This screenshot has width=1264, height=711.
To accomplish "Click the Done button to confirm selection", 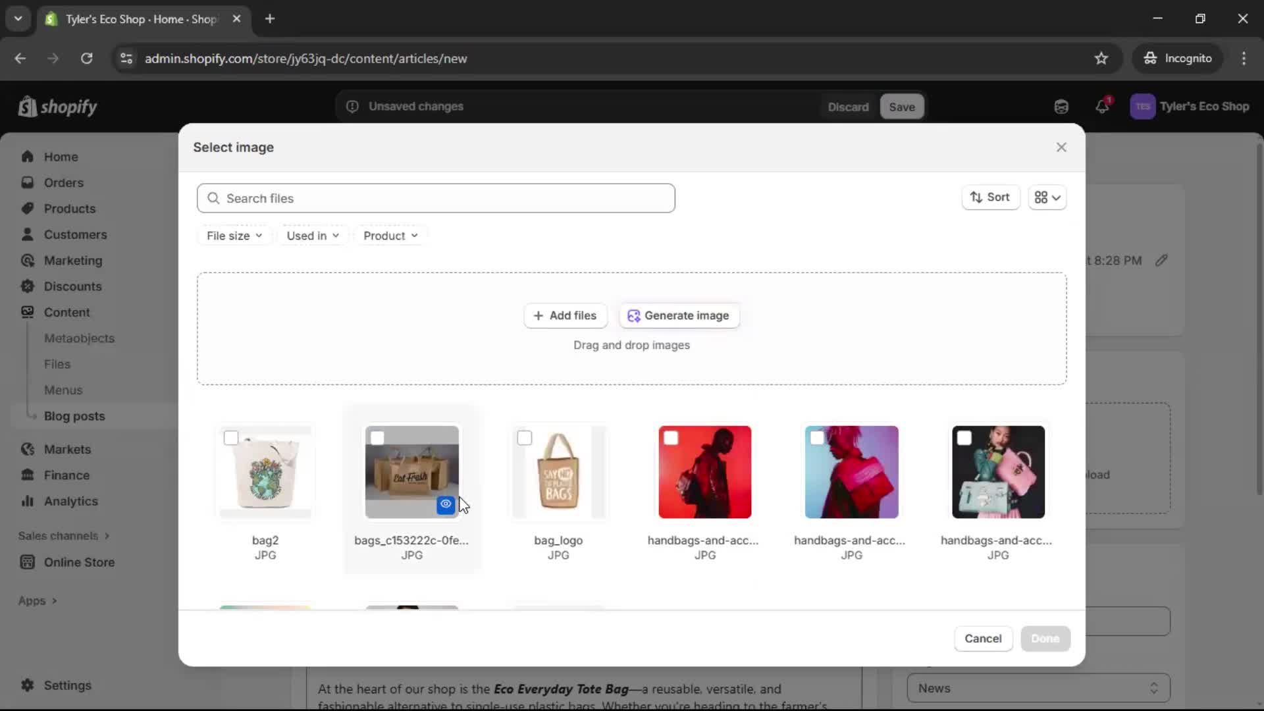I will (x=1045, y=639).
